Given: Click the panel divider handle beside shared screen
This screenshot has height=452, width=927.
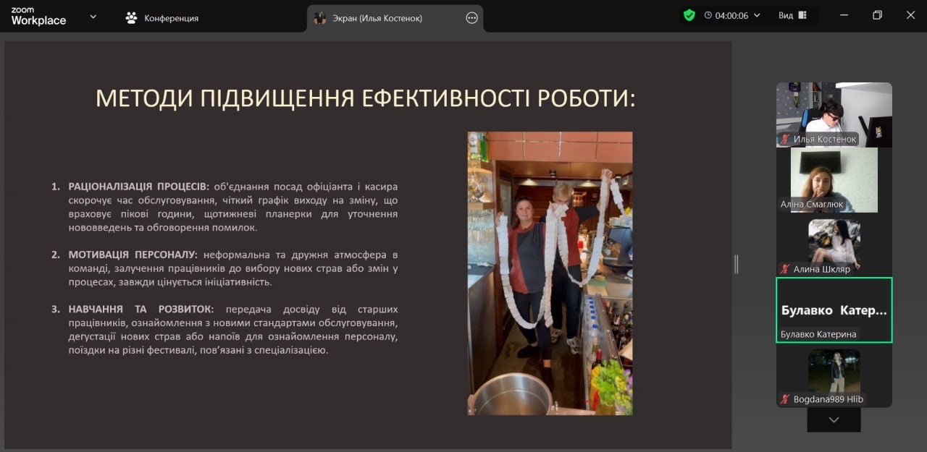Looking at the screenshot, I should pyautogui.click(x=736, y=264).
